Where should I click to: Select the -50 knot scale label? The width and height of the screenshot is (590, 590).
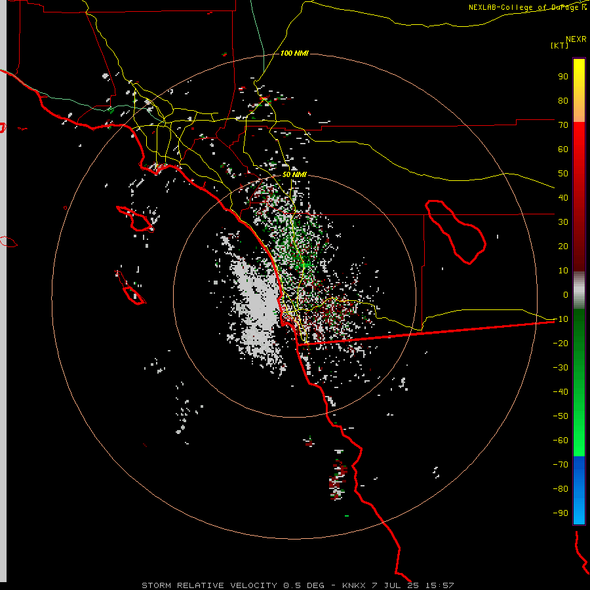[x=560, y=416]
